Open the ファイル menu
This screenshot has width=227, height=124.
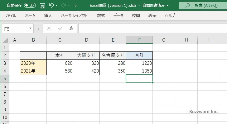click(x=10, y=15)
